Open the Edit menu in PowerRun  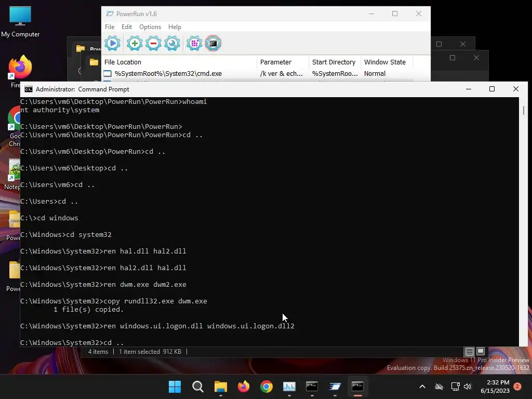[x=127, y=27]
